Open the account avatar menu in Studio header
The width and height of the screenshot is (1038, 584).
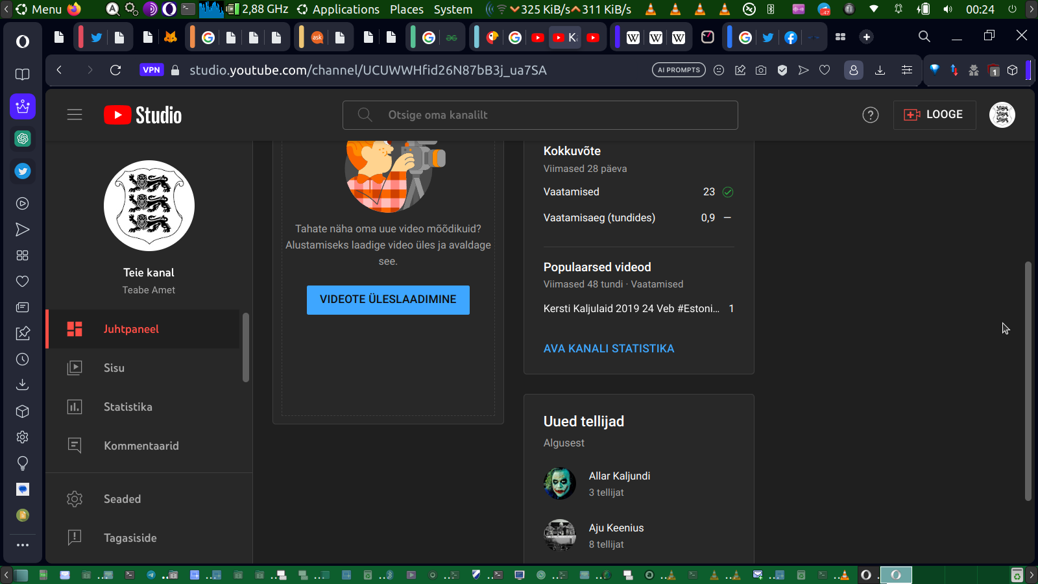click(x=1002, y=115)
